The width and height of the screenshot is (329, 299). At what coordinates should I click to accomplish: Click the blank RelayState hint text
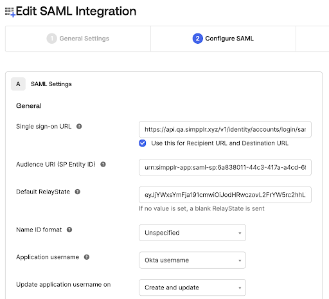pyautogui.click(x=202, y=208)
